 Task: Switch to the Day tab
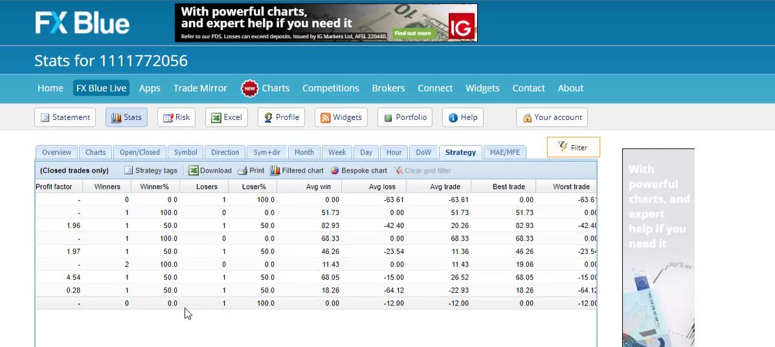pos(366,152)
